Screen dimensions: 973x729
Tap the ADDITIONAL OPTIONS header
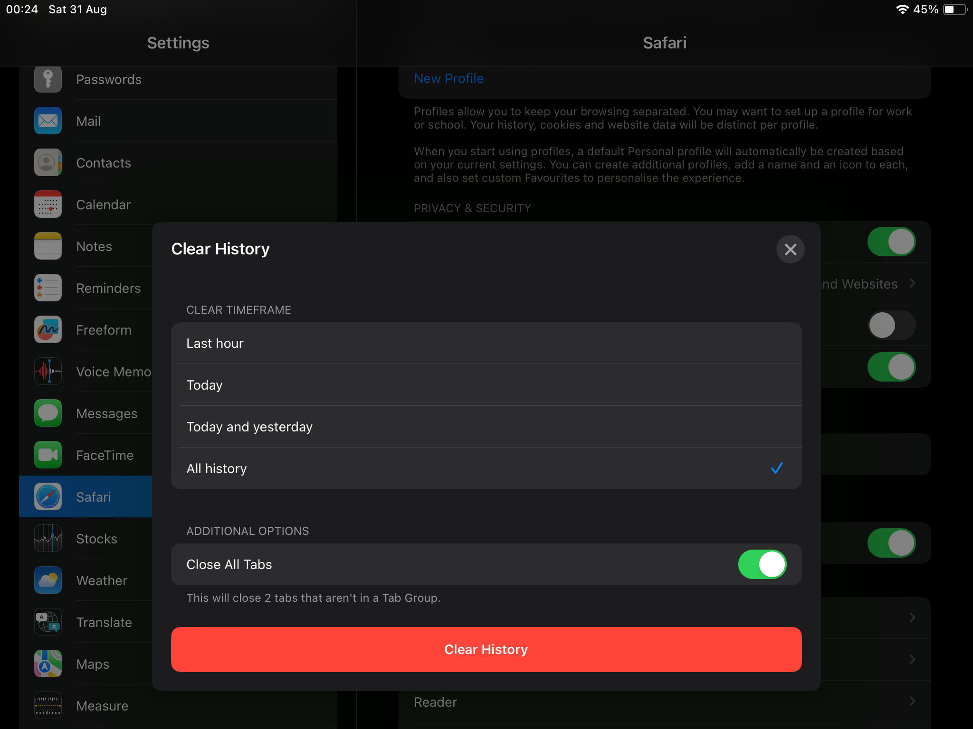[248, 531]
